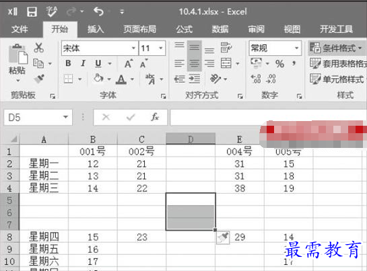Click the 粘贴 paste button
Image resolution: width=367 pixels, height=271 pixels.
[x=18, y=60]
